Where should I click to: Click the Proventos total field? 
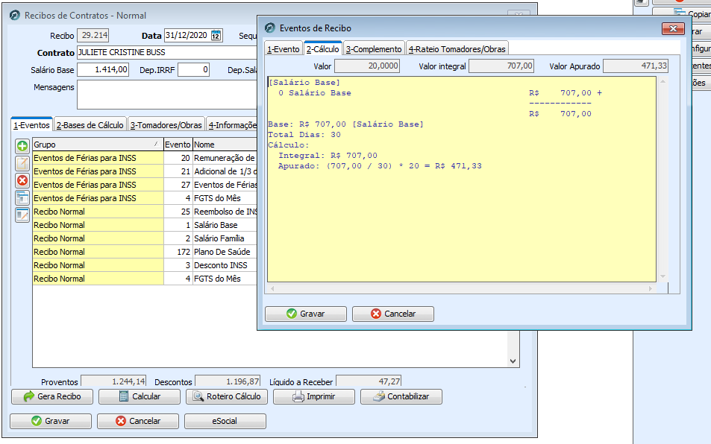(113, 381)
